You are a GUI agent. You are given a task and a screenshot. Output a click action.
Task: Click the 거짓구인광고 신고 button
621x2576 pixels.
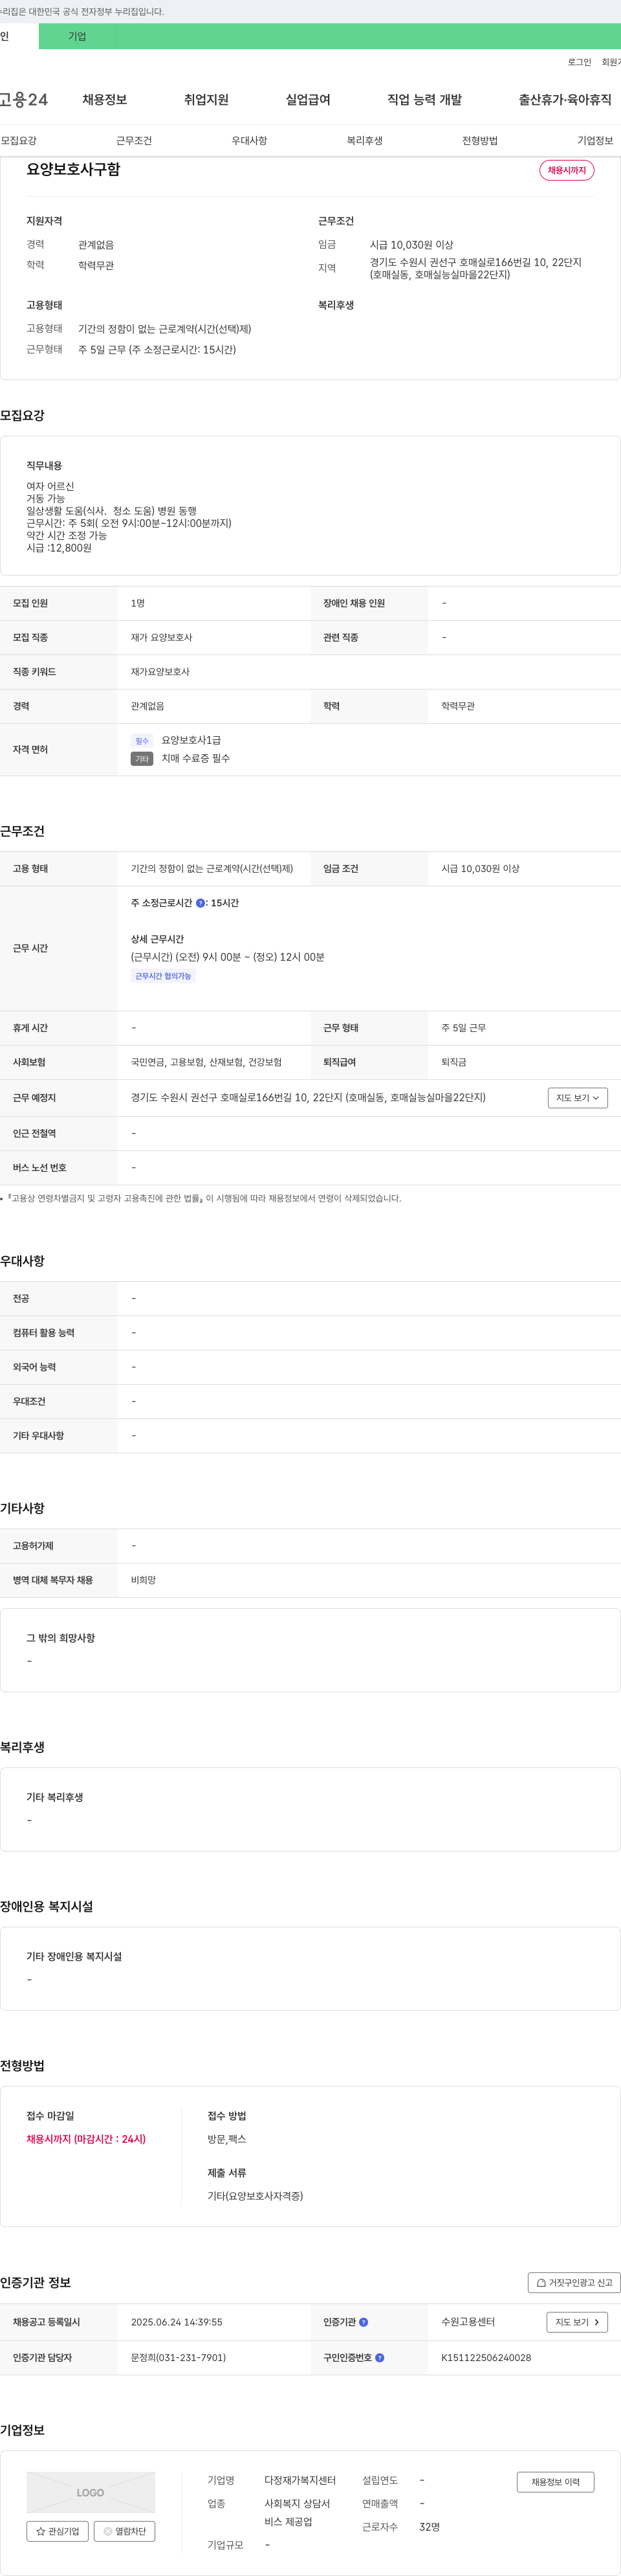point(574,2282)
